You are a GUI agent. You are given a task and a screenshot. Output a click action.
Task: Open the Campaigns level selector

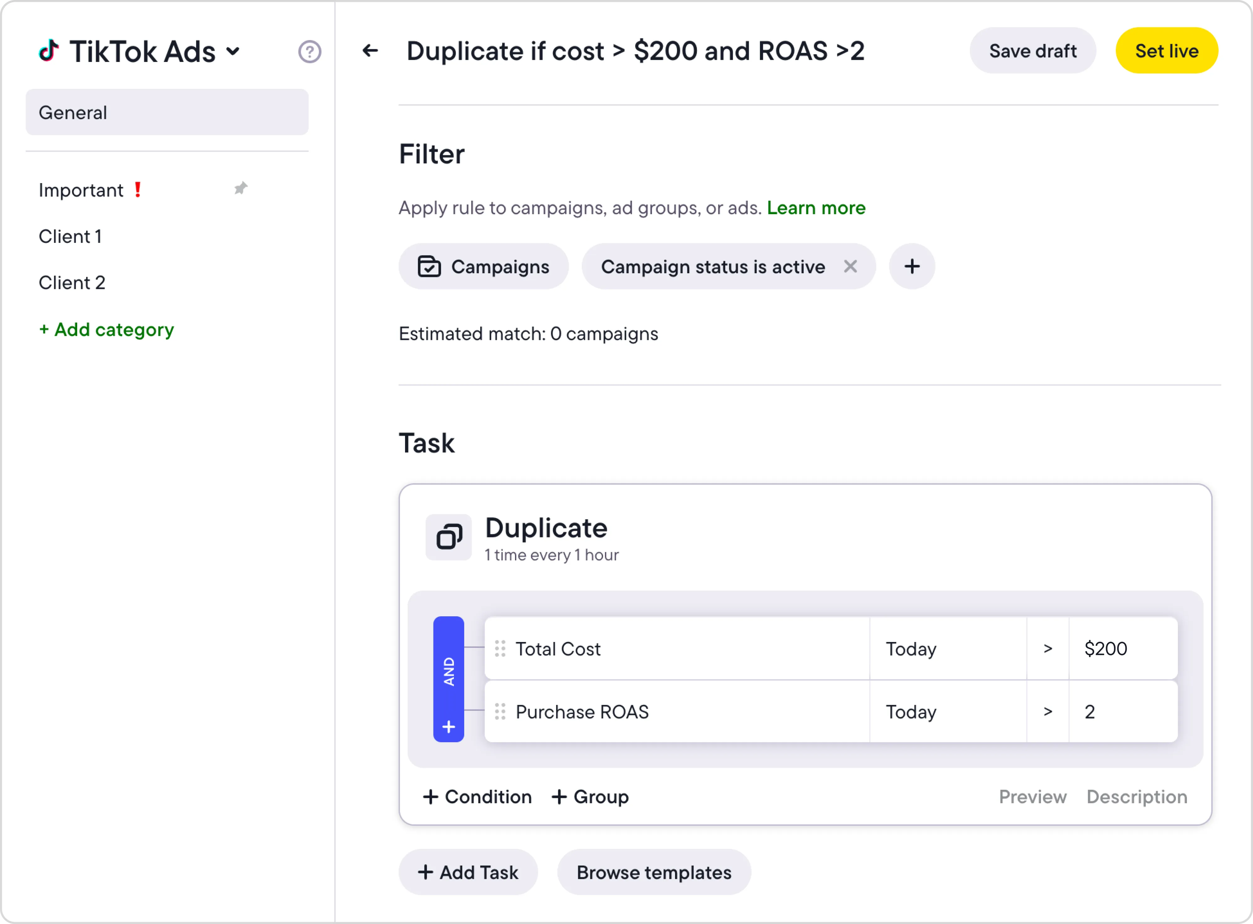pyautogui.click(x=484, y=266)
